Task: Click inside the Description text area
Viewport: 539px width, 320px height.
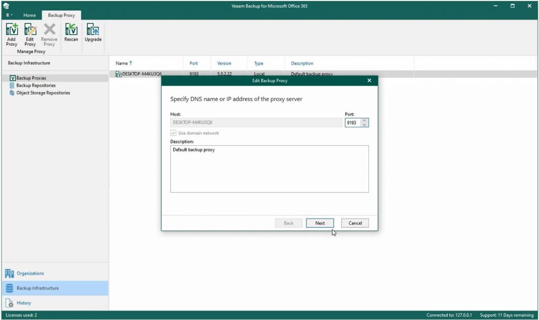Action: click(269, 169)
